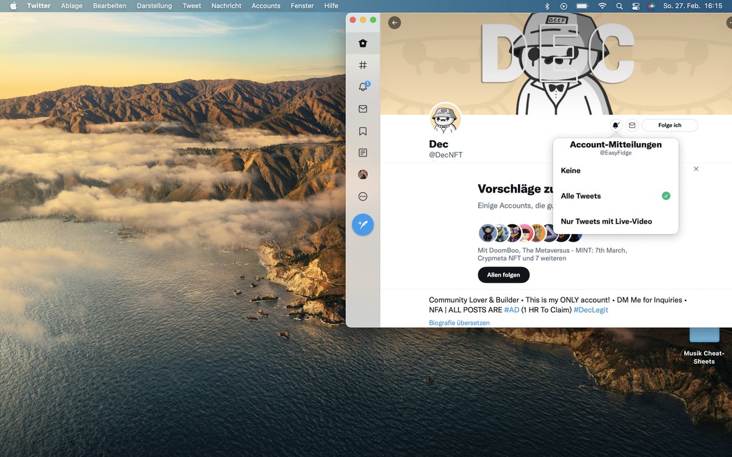Open direct messages envelope in sidebar
The width and height of the screenshot is (732, 457).
(363, 109)
